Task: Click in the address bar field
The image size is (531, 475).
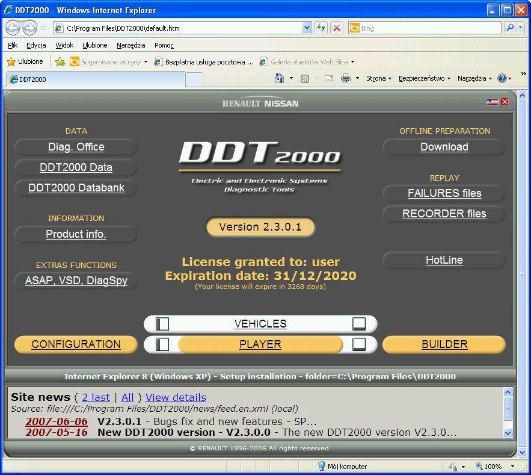Action: pos(183,28)
